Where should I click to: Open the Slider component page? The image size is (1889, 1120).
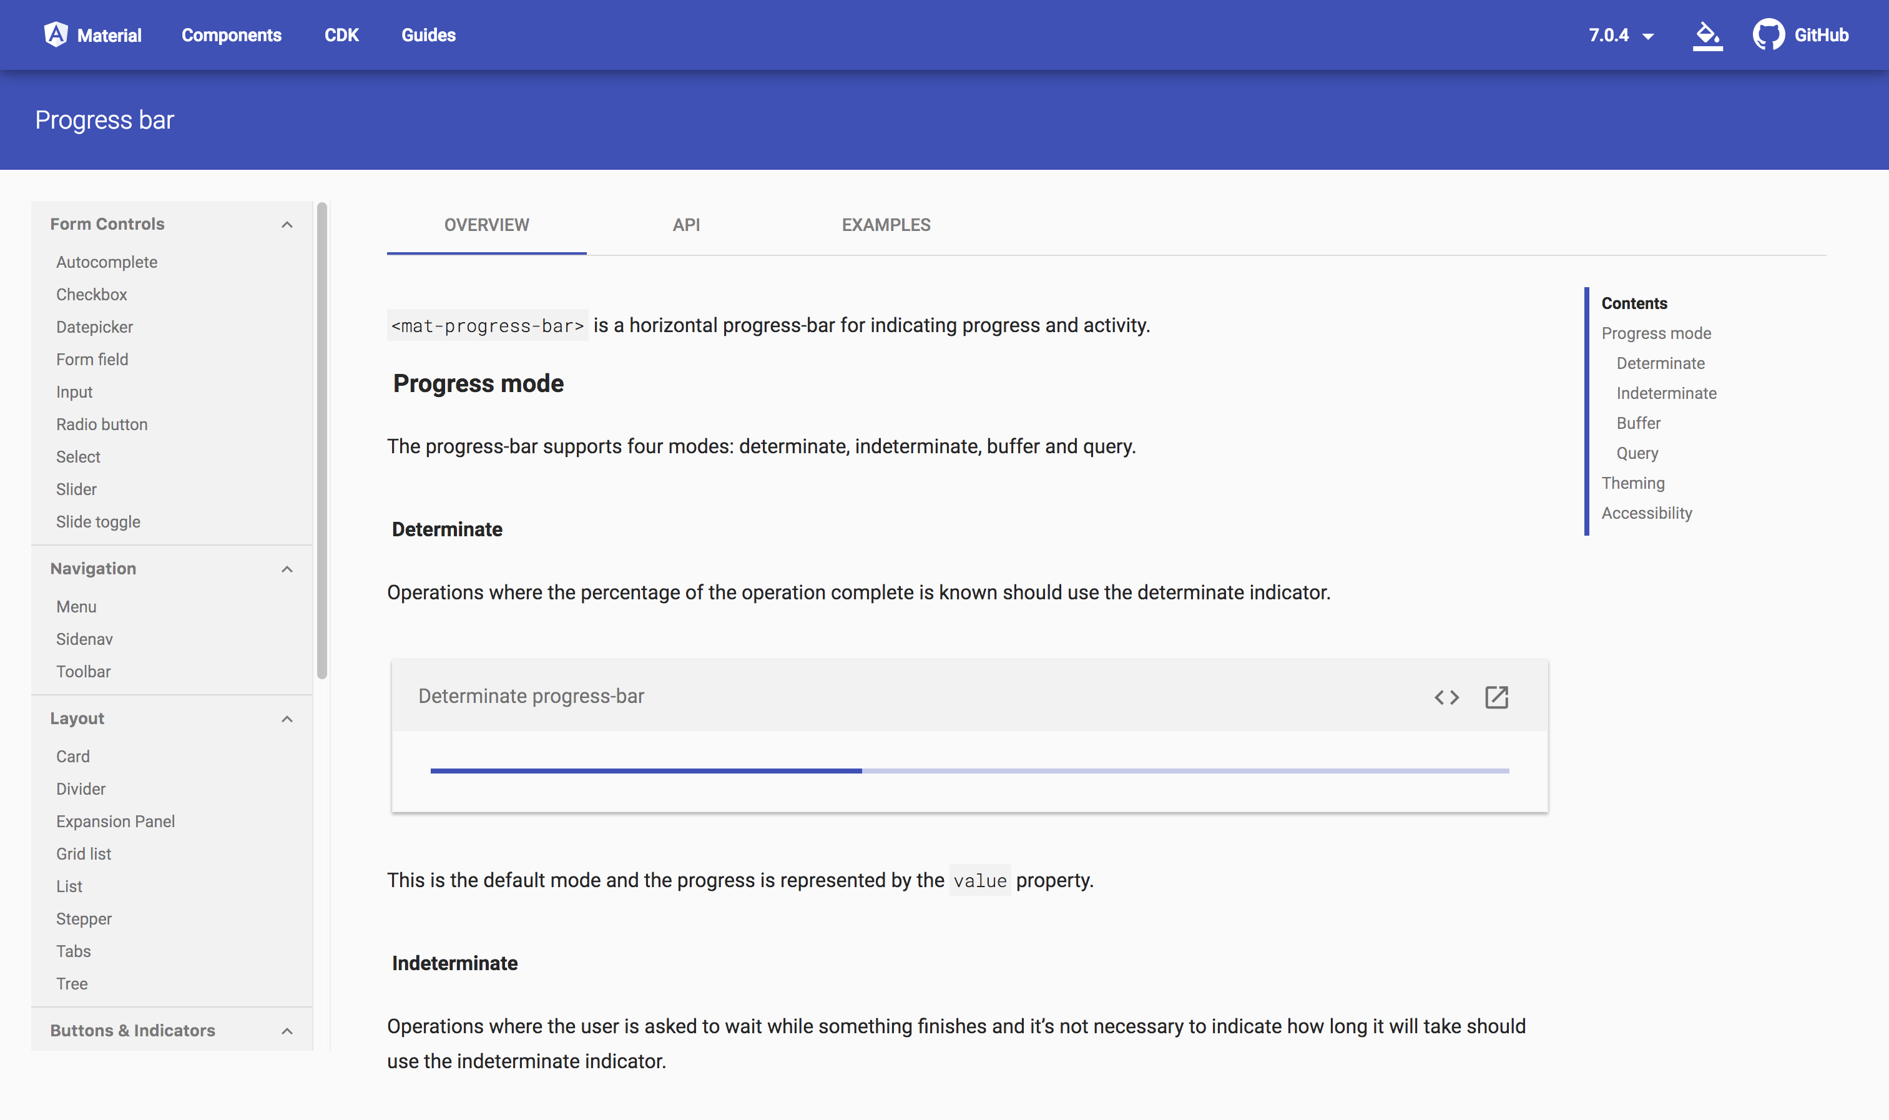point(76,489)
